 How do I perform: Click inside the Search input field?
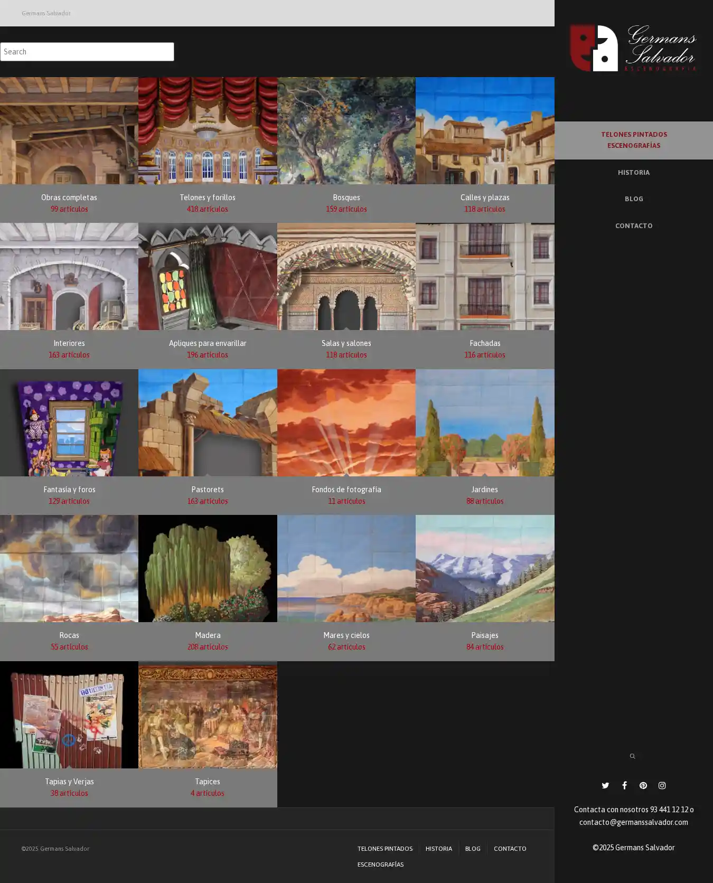[87, 52]
